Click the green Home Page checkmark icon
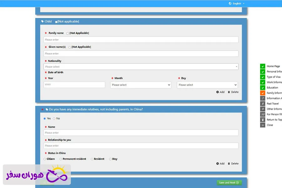The width and height of the screenshot is (282, 188). tap(263, 66)
